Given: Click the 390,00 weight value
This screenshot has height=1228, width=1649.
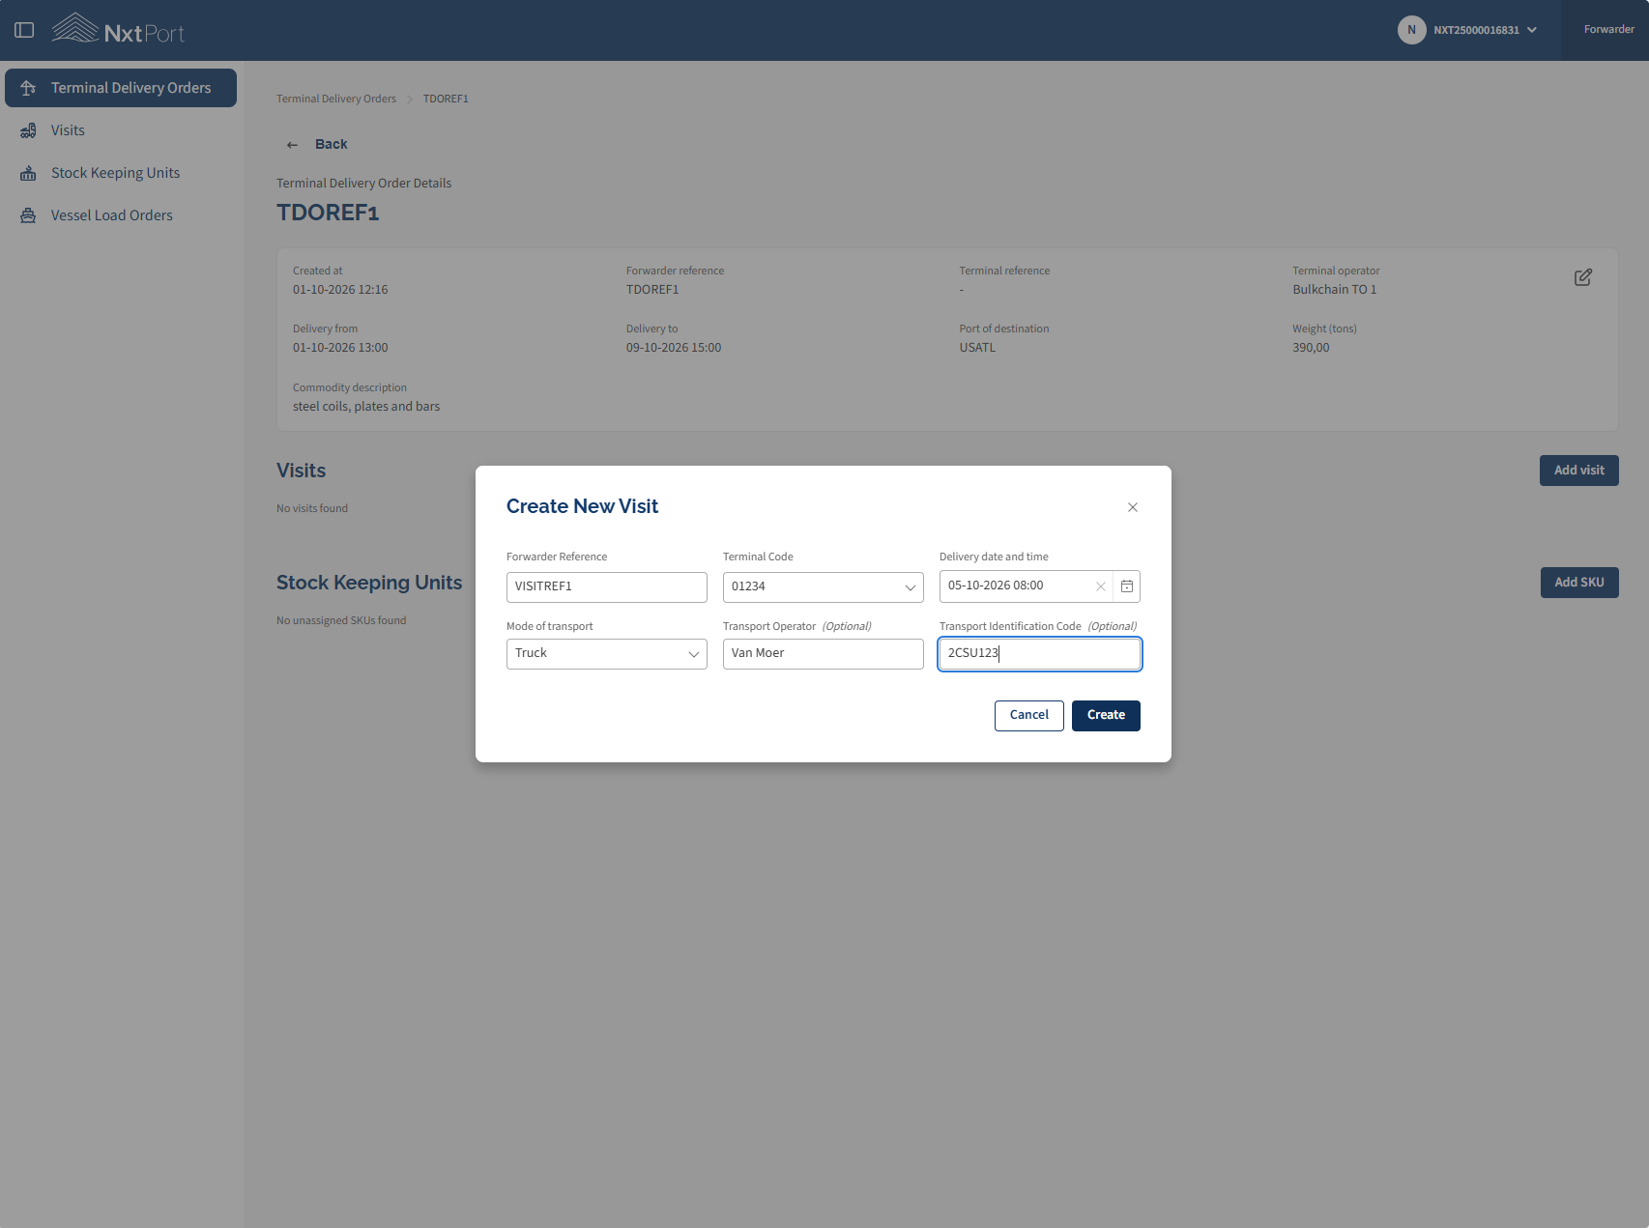Looking at the screenshot, I should [1311, 348].
